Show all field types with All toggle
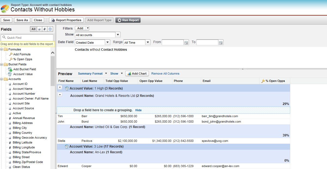 (x=33, y=29)
